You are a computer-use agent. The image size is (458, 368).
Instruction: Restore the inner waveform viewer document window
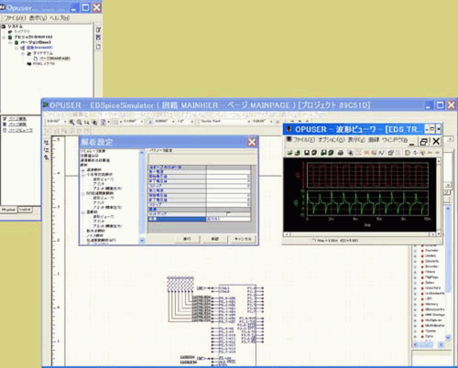(x=424, y=141)
